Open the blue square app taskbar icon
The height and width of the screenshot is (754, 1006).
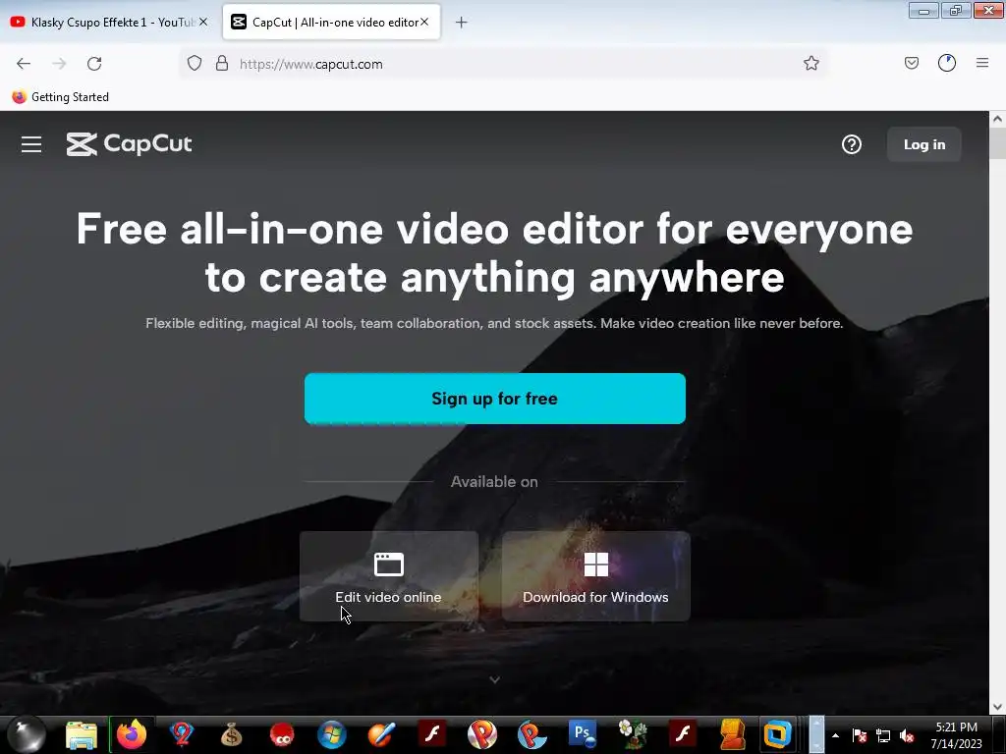click(777, 734)
